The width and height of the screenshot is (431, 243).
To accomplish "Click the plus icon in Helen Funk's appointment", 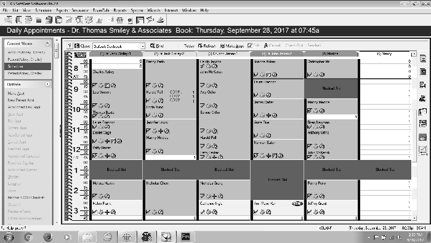I will [107, 212].
